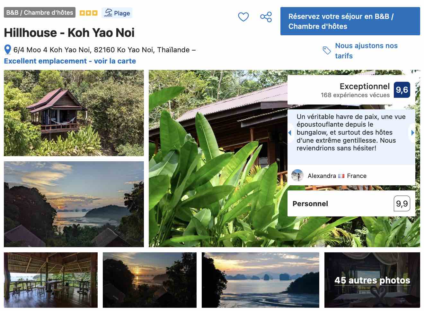Open the 45 autres photos gallery

(372, 280)
